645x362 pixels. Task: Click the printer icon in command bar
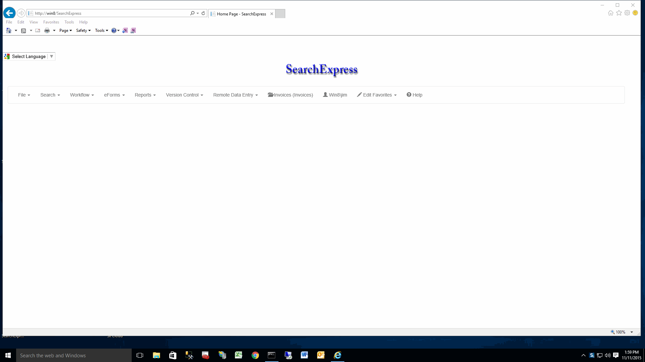(x=47, y=31)
